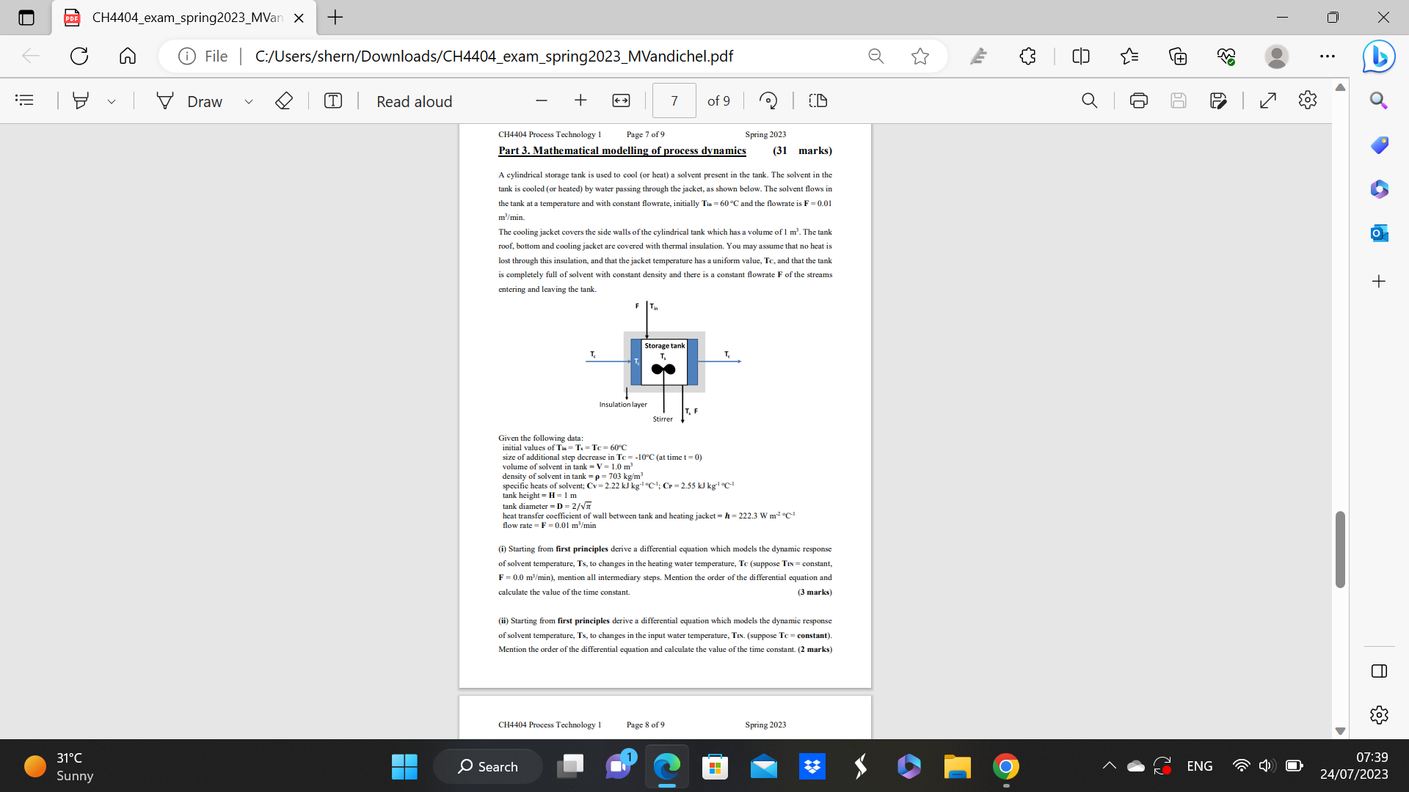Select the Erase tool for annotations

click(x=283, y=100)
